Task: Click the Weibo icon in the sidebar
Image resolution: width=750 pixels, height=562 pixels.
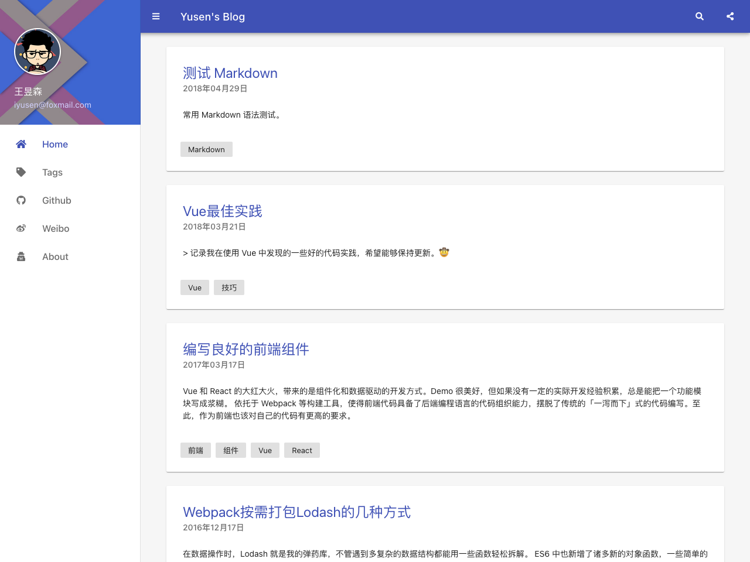Action: [x=21, y=228]
